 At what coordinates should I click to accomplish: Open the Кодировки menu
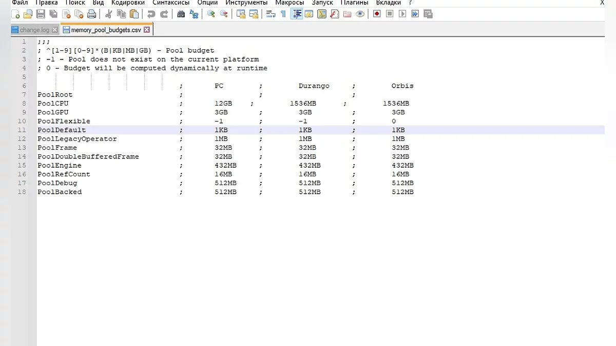128,3
